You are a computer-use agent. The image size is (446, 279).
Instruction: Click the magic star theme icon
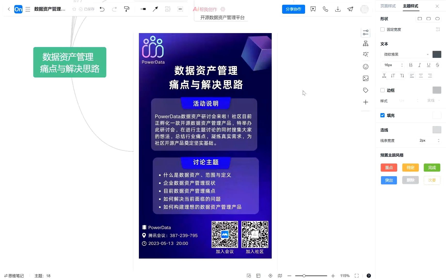coord(365,54)
